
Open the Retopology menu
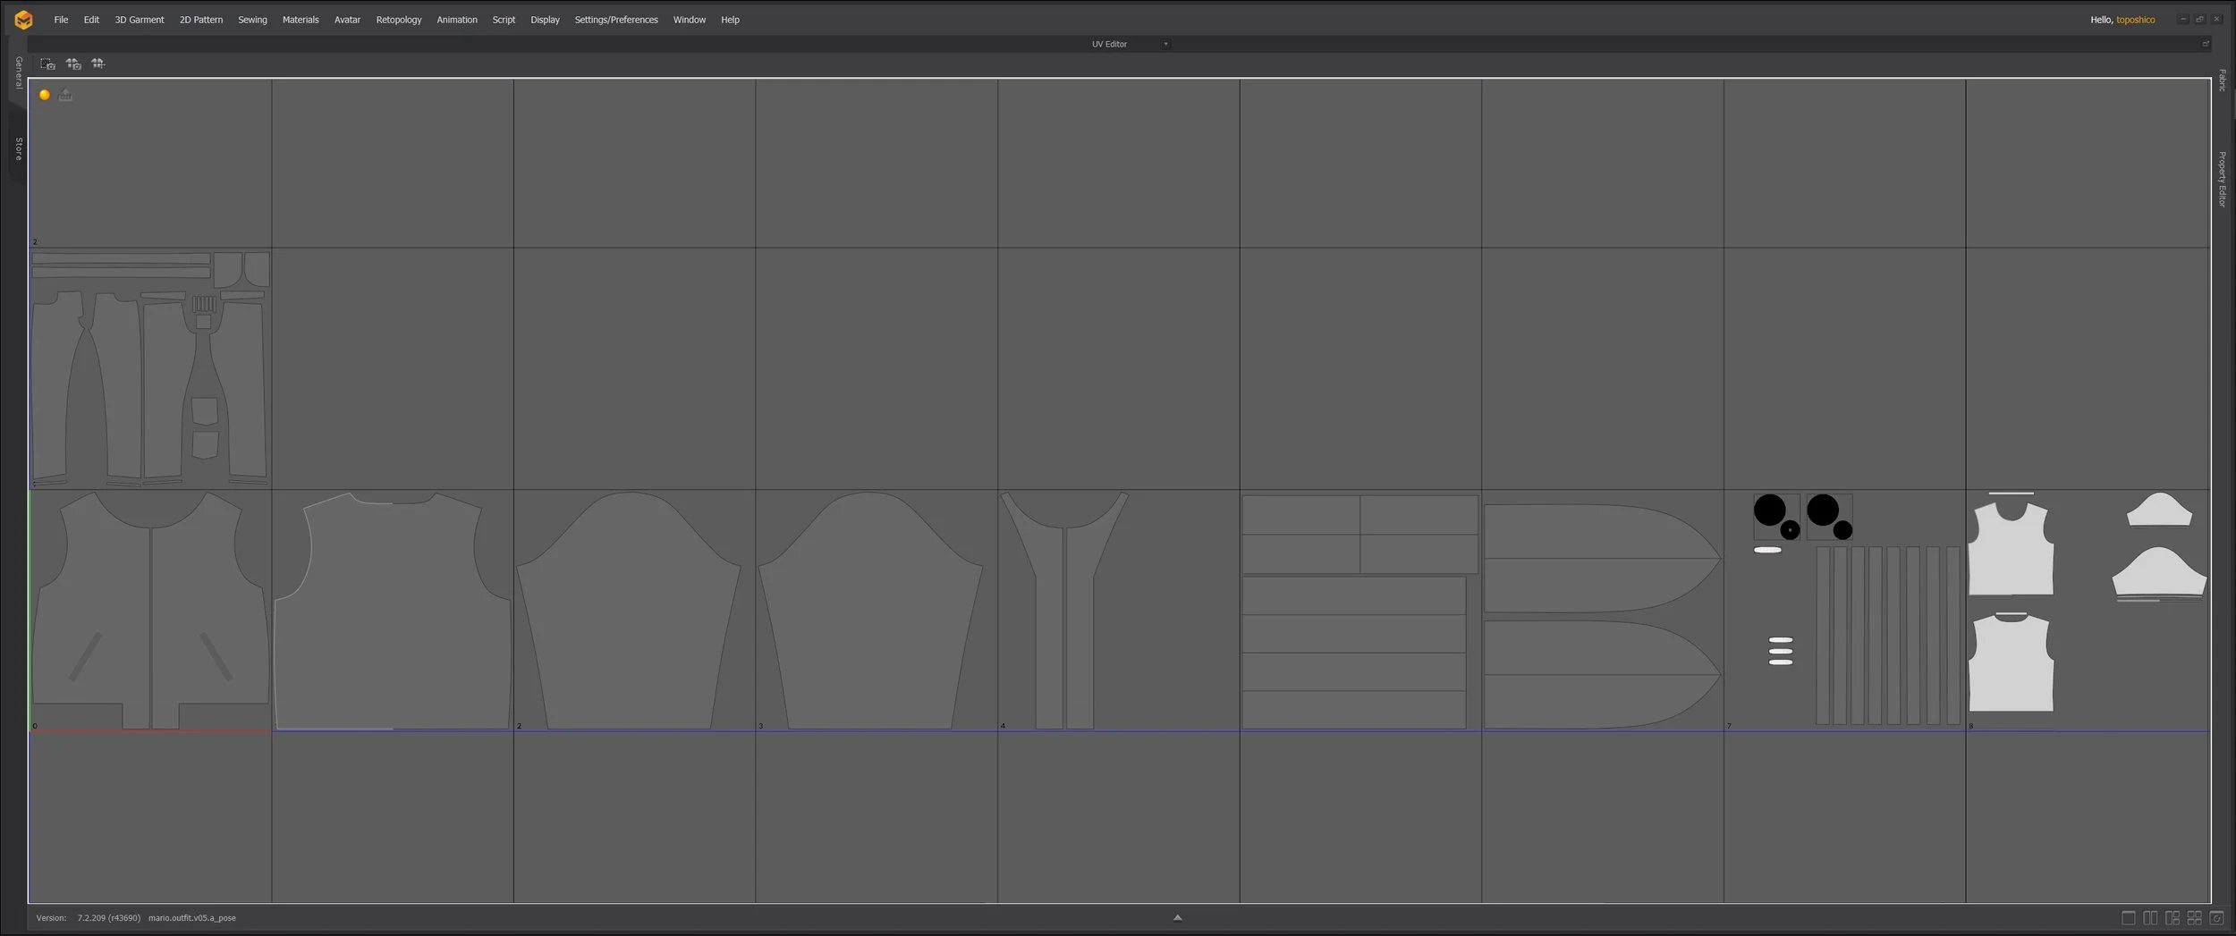[399, 20]
